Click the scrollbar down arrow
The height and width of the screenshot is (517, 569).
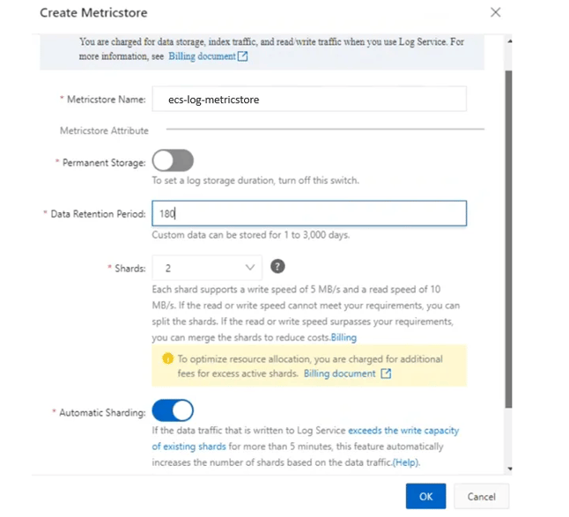(510, 469)
